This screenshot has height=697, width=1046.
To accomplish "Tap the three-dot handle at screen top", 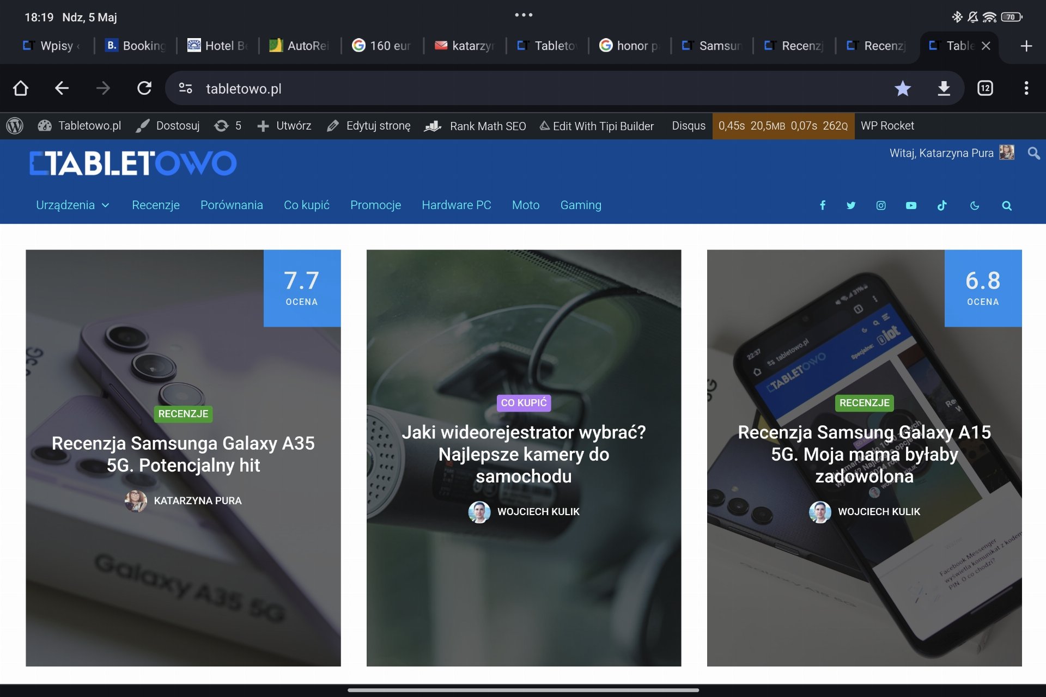I will coord(524,15).
